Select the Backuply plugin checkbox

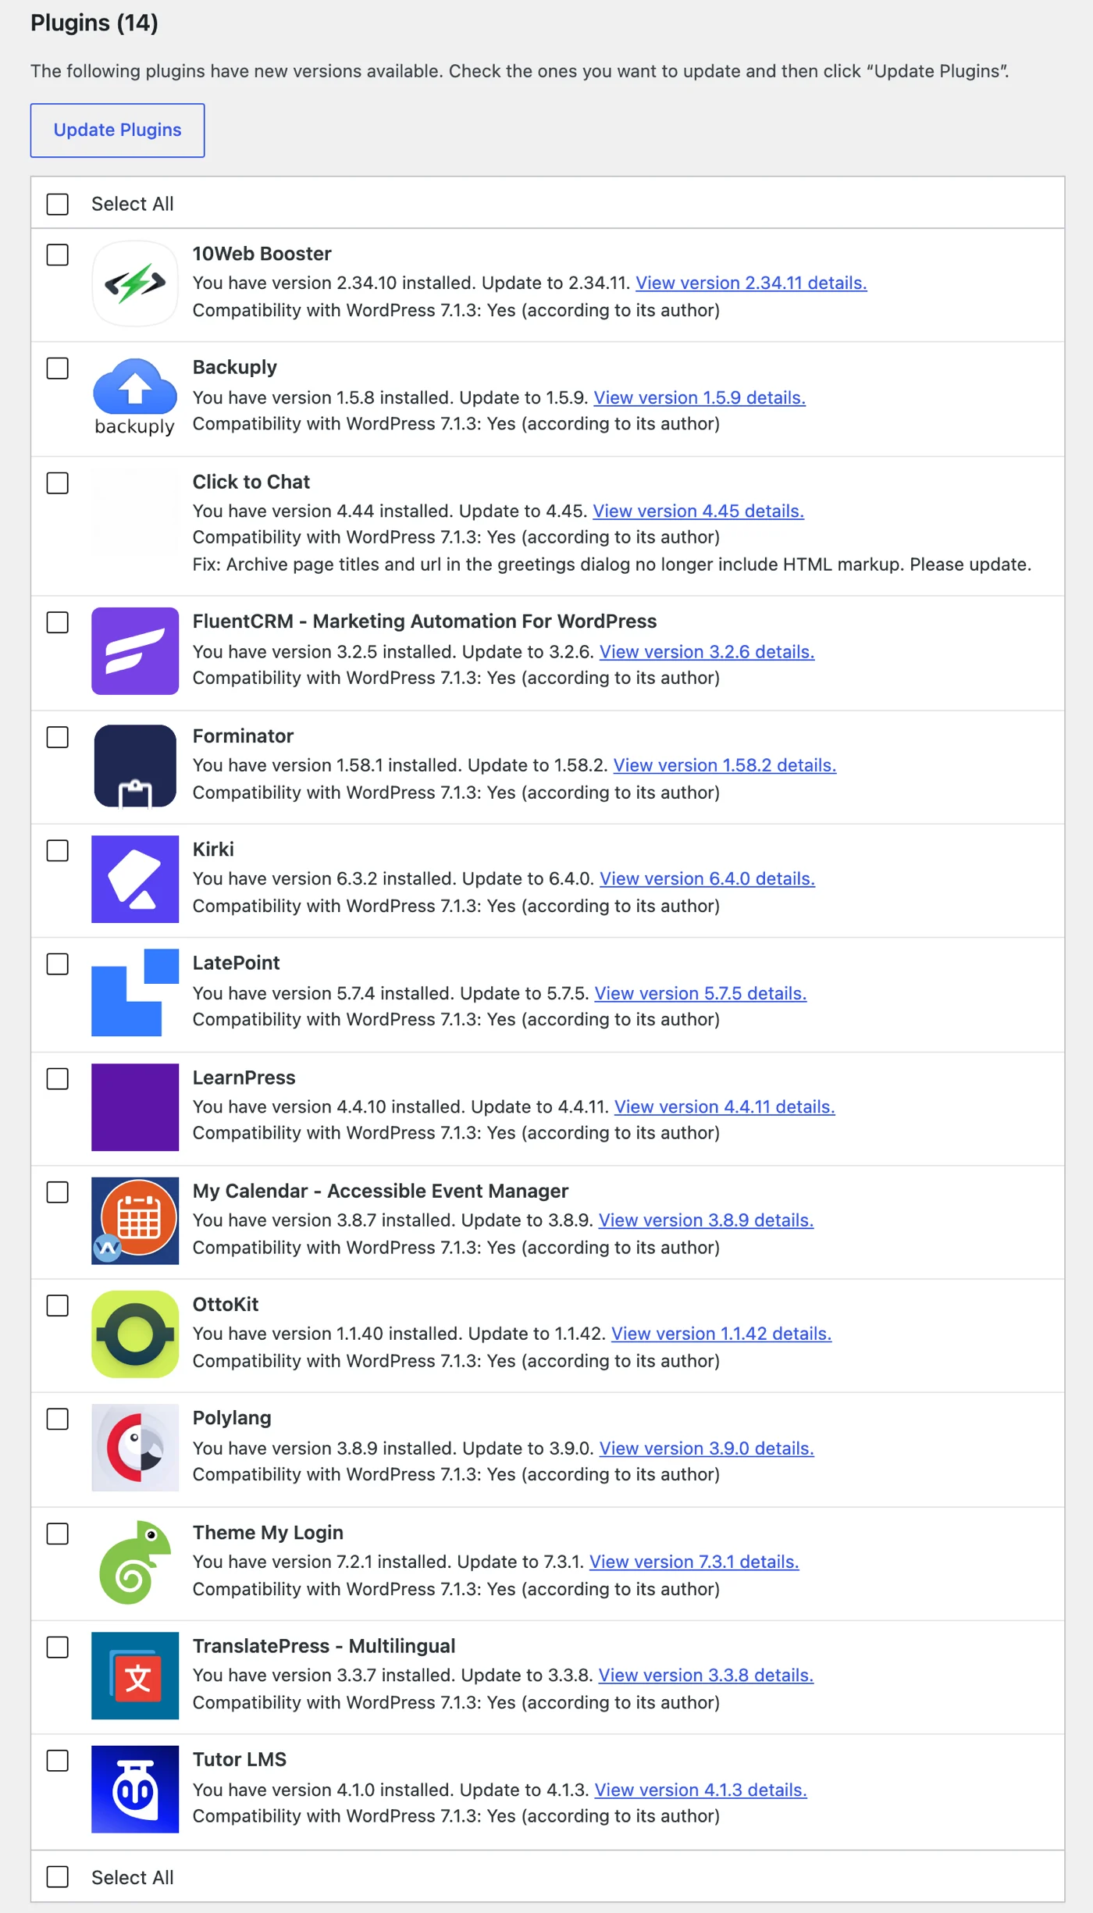click(58, 368)
